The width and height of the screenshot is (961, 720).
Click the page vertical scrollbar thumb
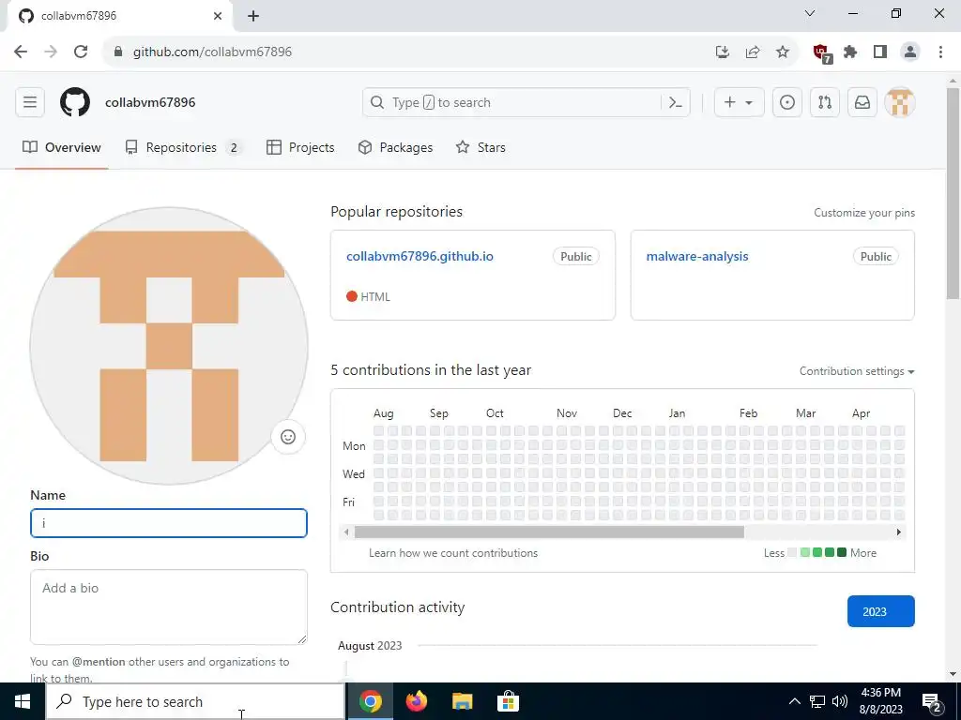tap(953, 192)
